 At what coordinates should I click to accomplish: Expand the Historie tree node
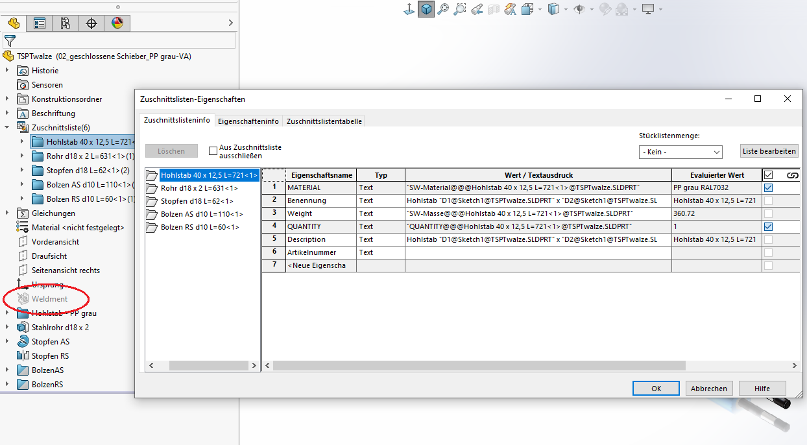tap(6, 71)
